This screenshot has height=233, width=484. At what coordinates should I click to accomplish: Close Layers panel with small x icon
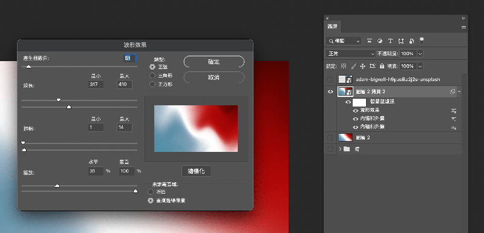point(327,18)
